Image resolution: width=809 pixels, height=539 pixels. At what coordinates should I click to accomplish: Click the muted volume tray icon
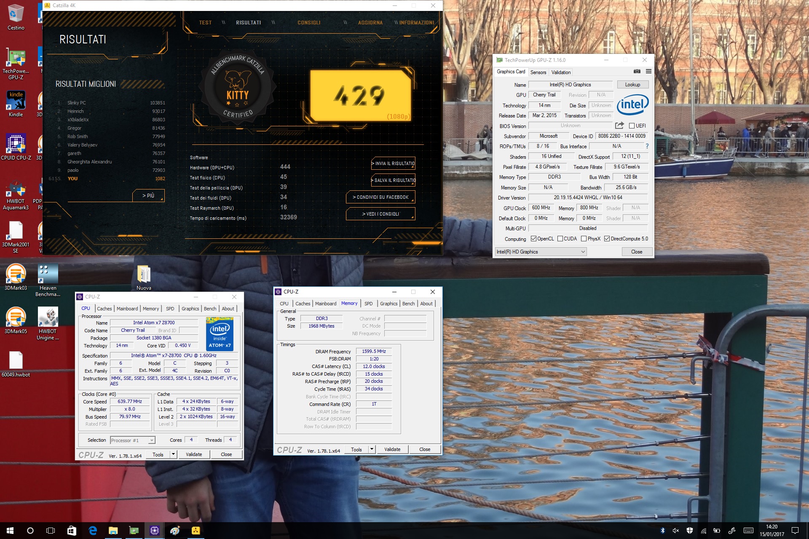coord(676,531)
